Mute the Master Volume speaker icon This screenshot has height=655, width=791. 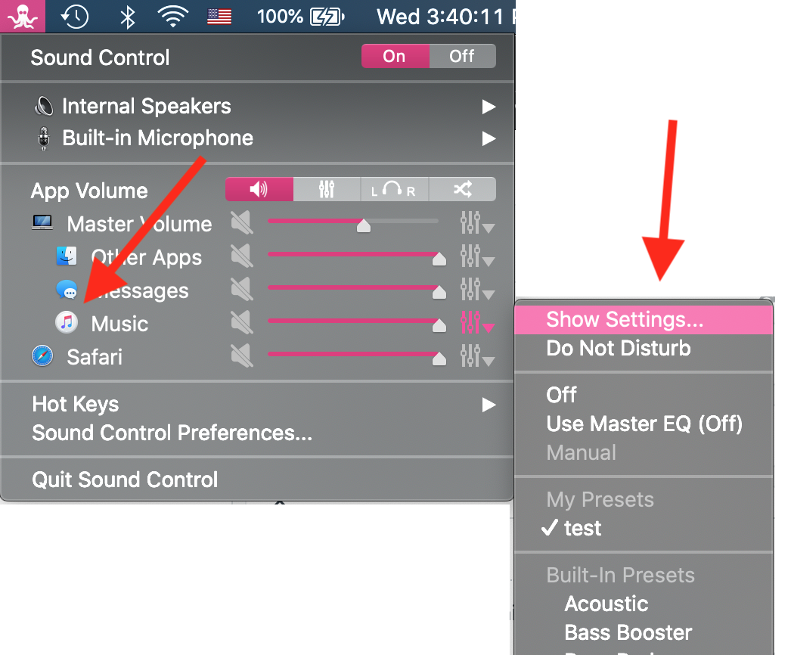[x=242, y=224]
